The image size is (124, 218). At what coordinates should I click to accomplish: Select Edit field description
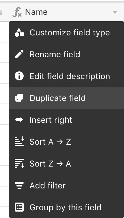(x=66, y=76)
